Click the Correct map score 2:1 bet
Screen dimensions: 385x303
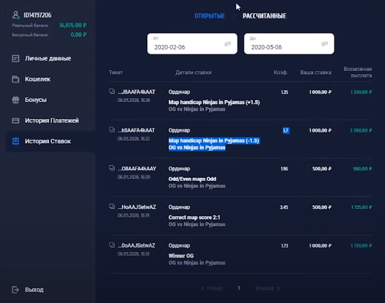pos(194,217)
